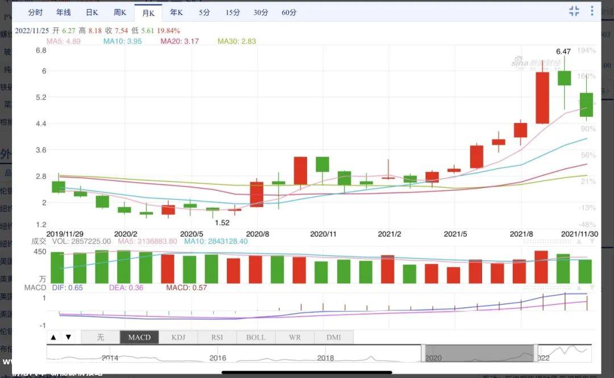Select the 周K chart tab
Image resolution: width=614 pixels, height=378 pixels.
coord(120,13)
